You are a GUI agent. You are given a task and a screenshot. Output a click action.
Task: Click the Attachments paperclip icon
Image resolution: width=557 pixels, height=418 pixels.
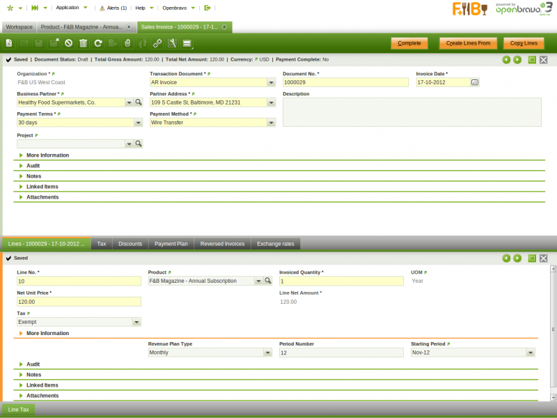click(127, 43)
